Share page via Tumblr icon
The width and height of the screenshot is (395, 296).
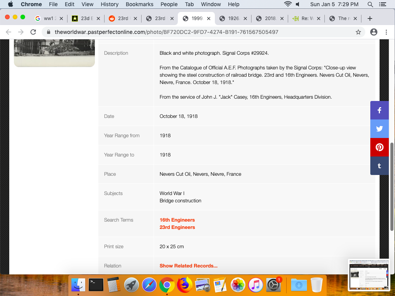[380, 166]
